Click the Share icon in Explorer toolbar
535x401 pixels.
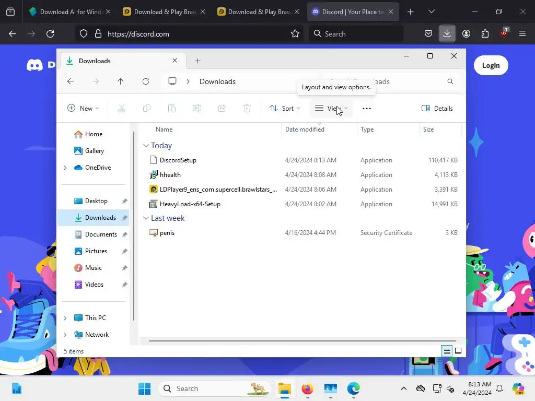(222, 109)
